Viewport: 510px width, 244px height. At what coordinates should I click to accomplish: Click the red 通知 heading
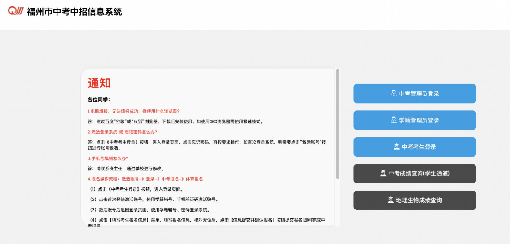tap(99, 83)
